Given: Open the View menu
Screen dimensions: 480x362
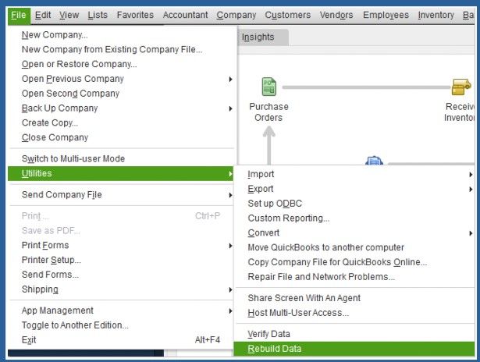Looking at the screenshot, I should pos(69,15).
